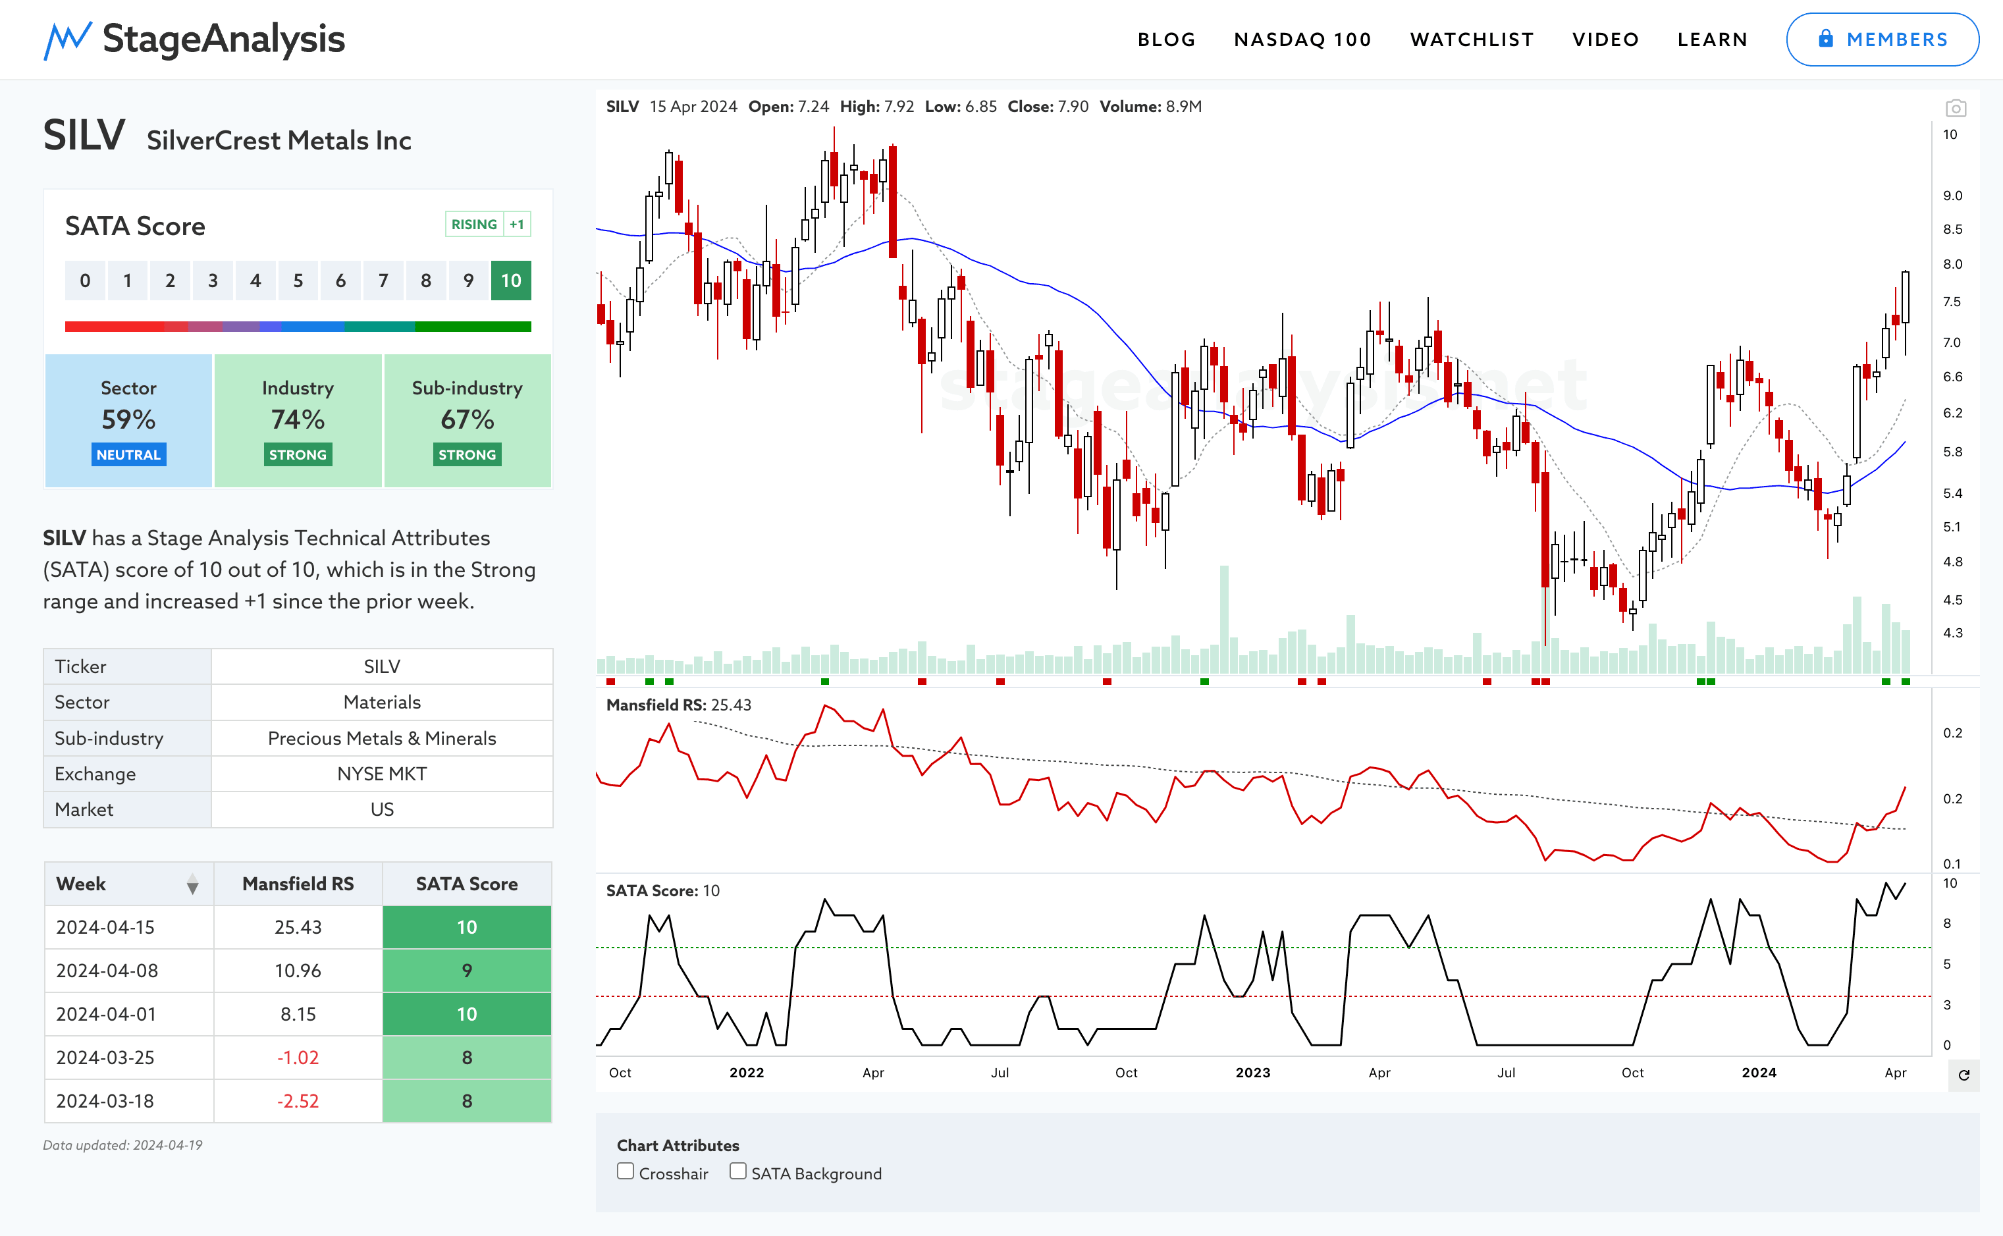Click the chart screenshot camera icon
The width and height of the screenshot is (2003, 1236).
pyautogui.click(x=1956, y=108)
